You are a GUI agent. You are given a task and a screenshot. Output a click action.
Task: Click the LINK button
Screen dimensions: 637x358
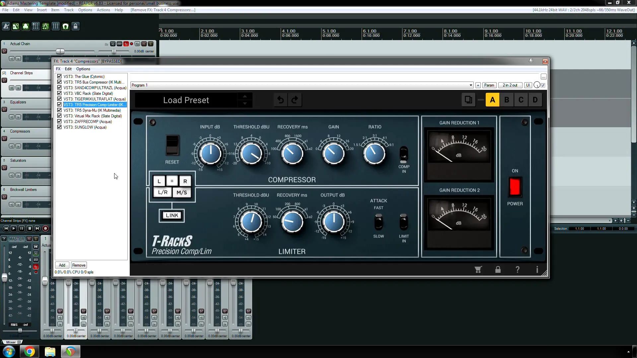172,215
